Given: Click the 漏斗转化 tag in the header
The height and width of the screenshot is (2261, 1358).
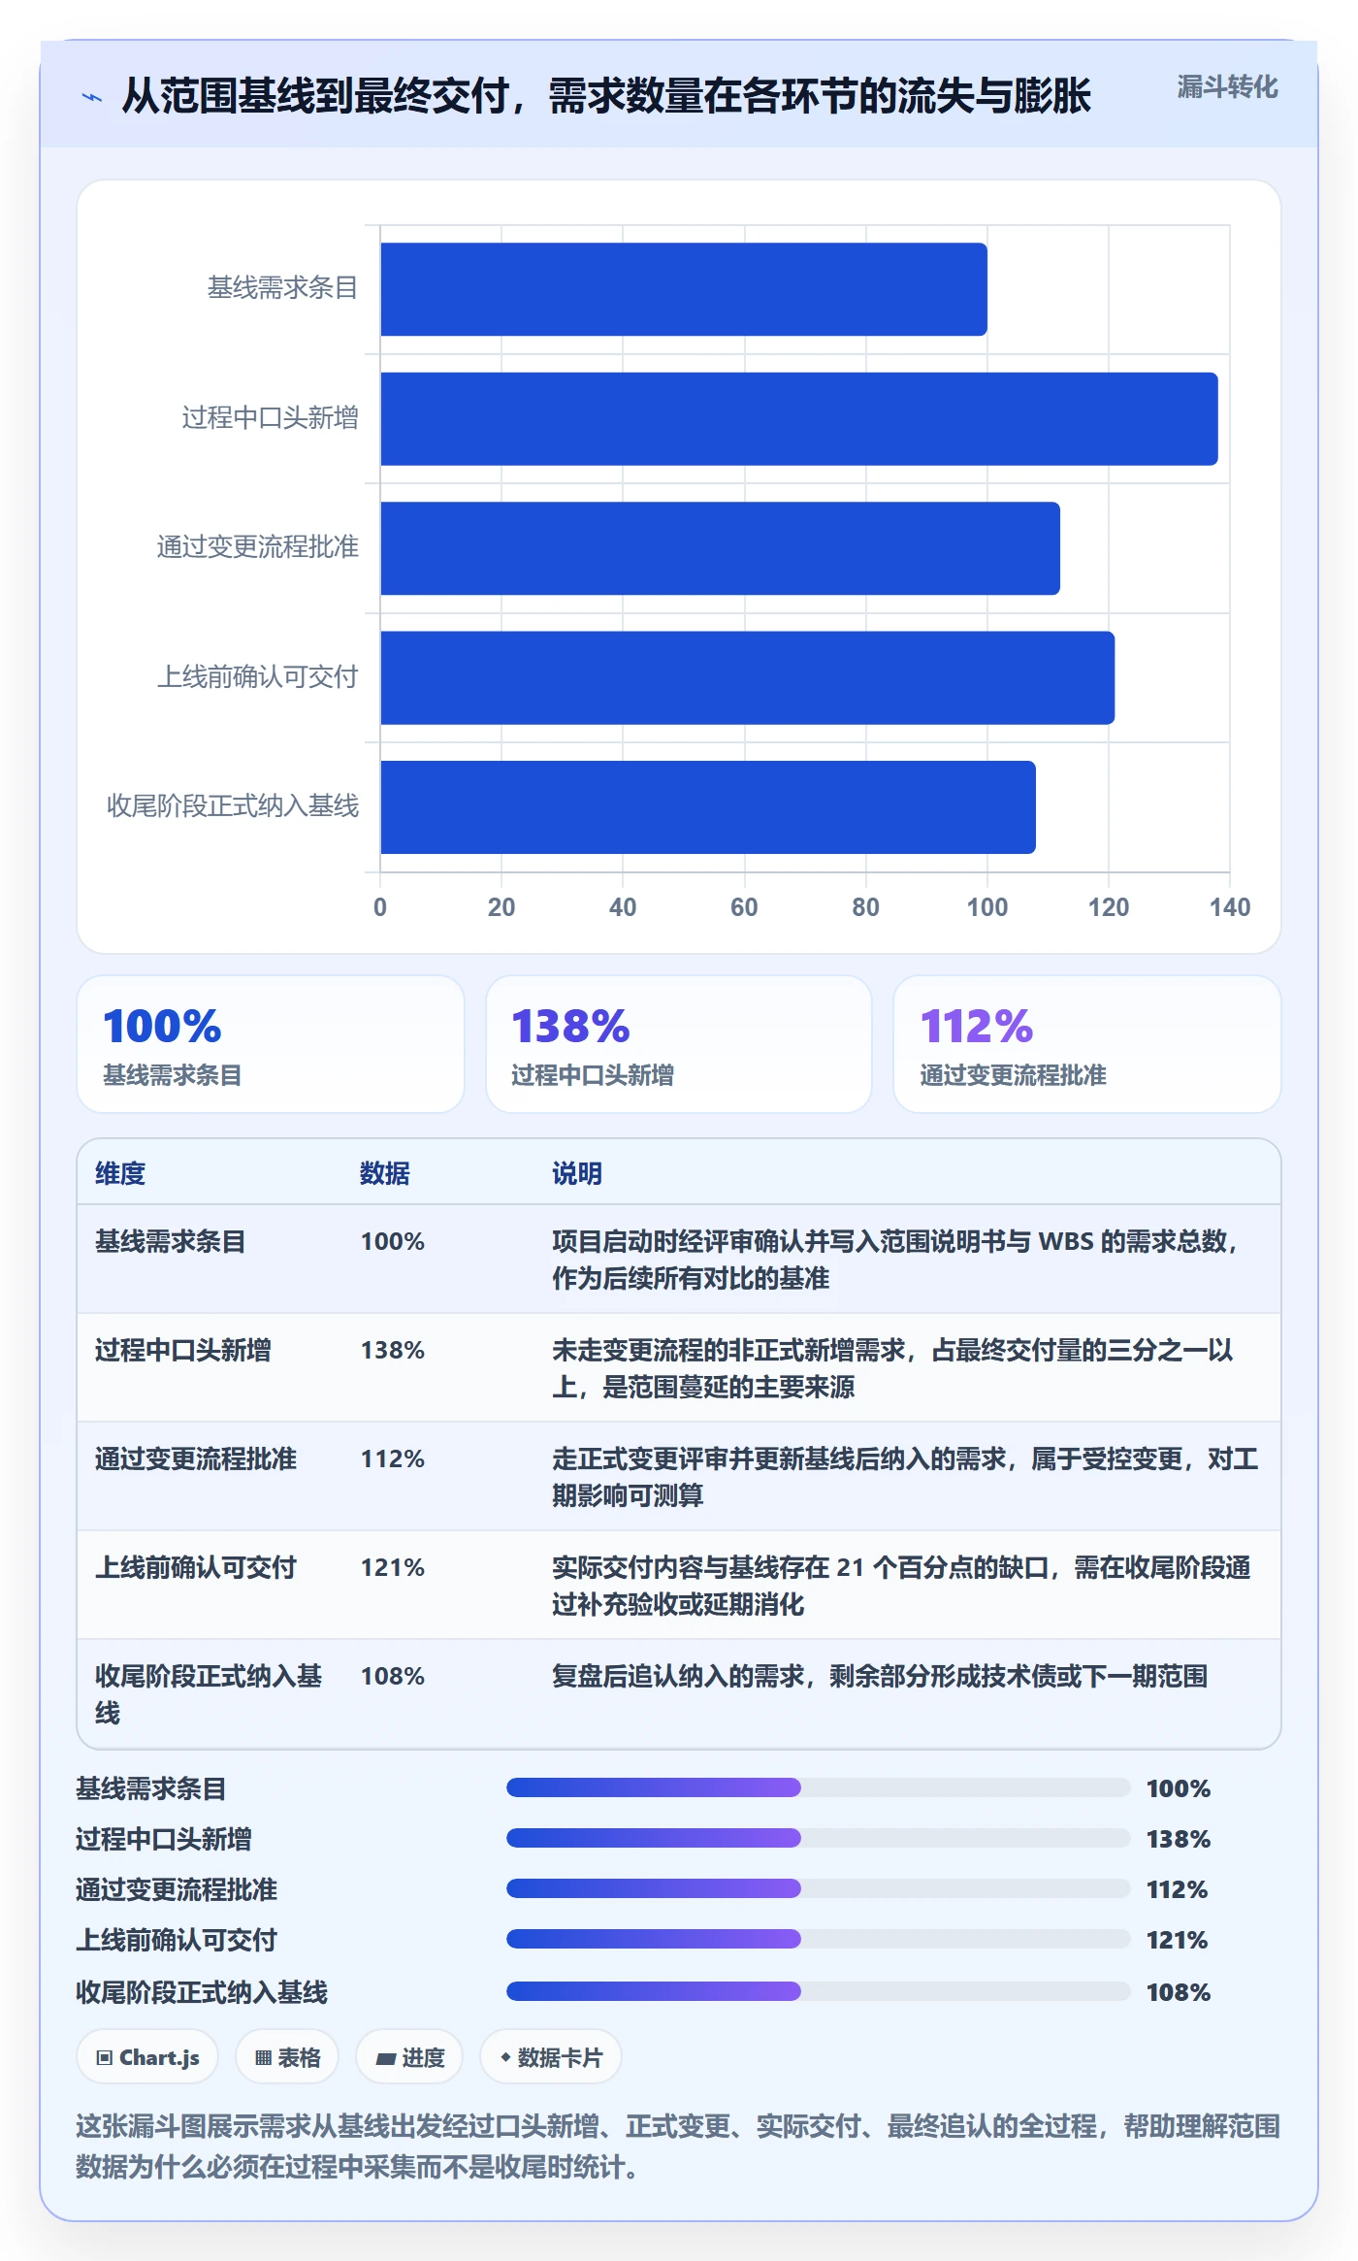Looking at the screenshot, I should 1227,87.
